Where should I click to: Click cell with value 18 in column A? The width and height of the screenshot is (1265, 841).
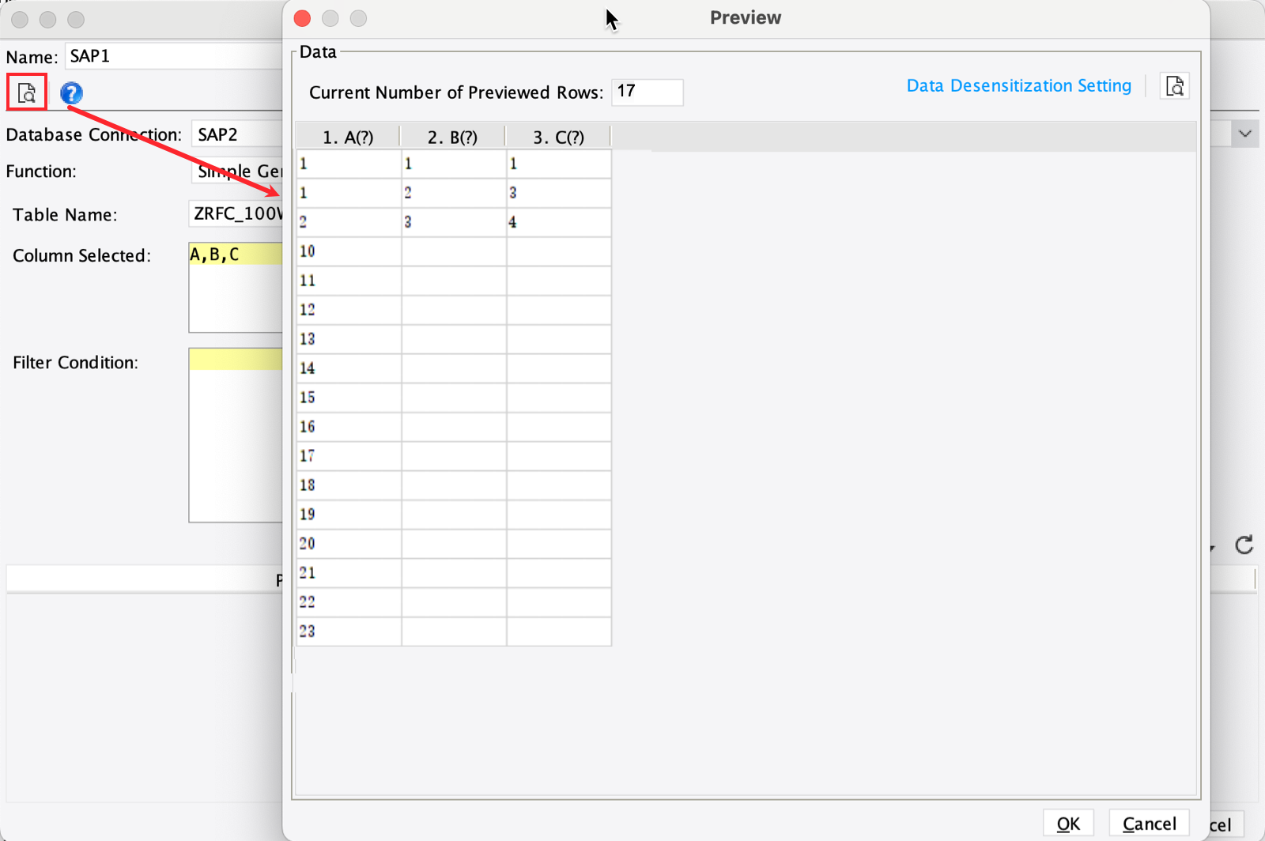pyautogui.click(x=349, y=485)
